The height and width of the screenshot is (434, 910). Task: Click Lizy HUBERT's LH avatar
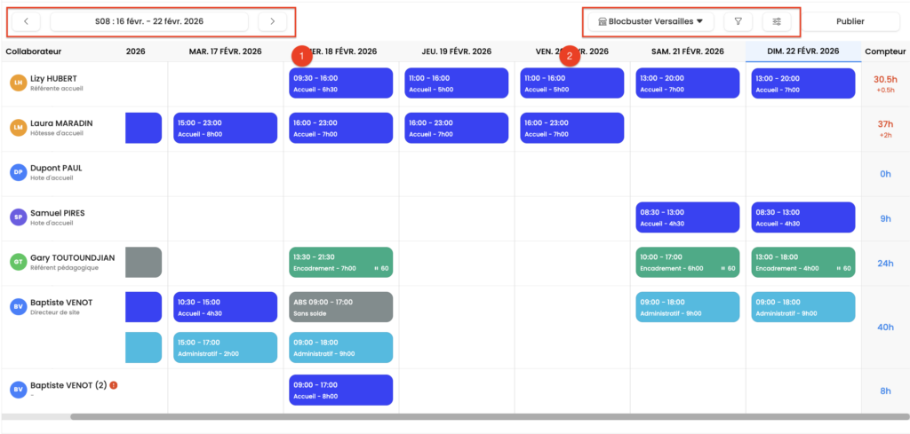pyautogui.click(x=18, y=83)
